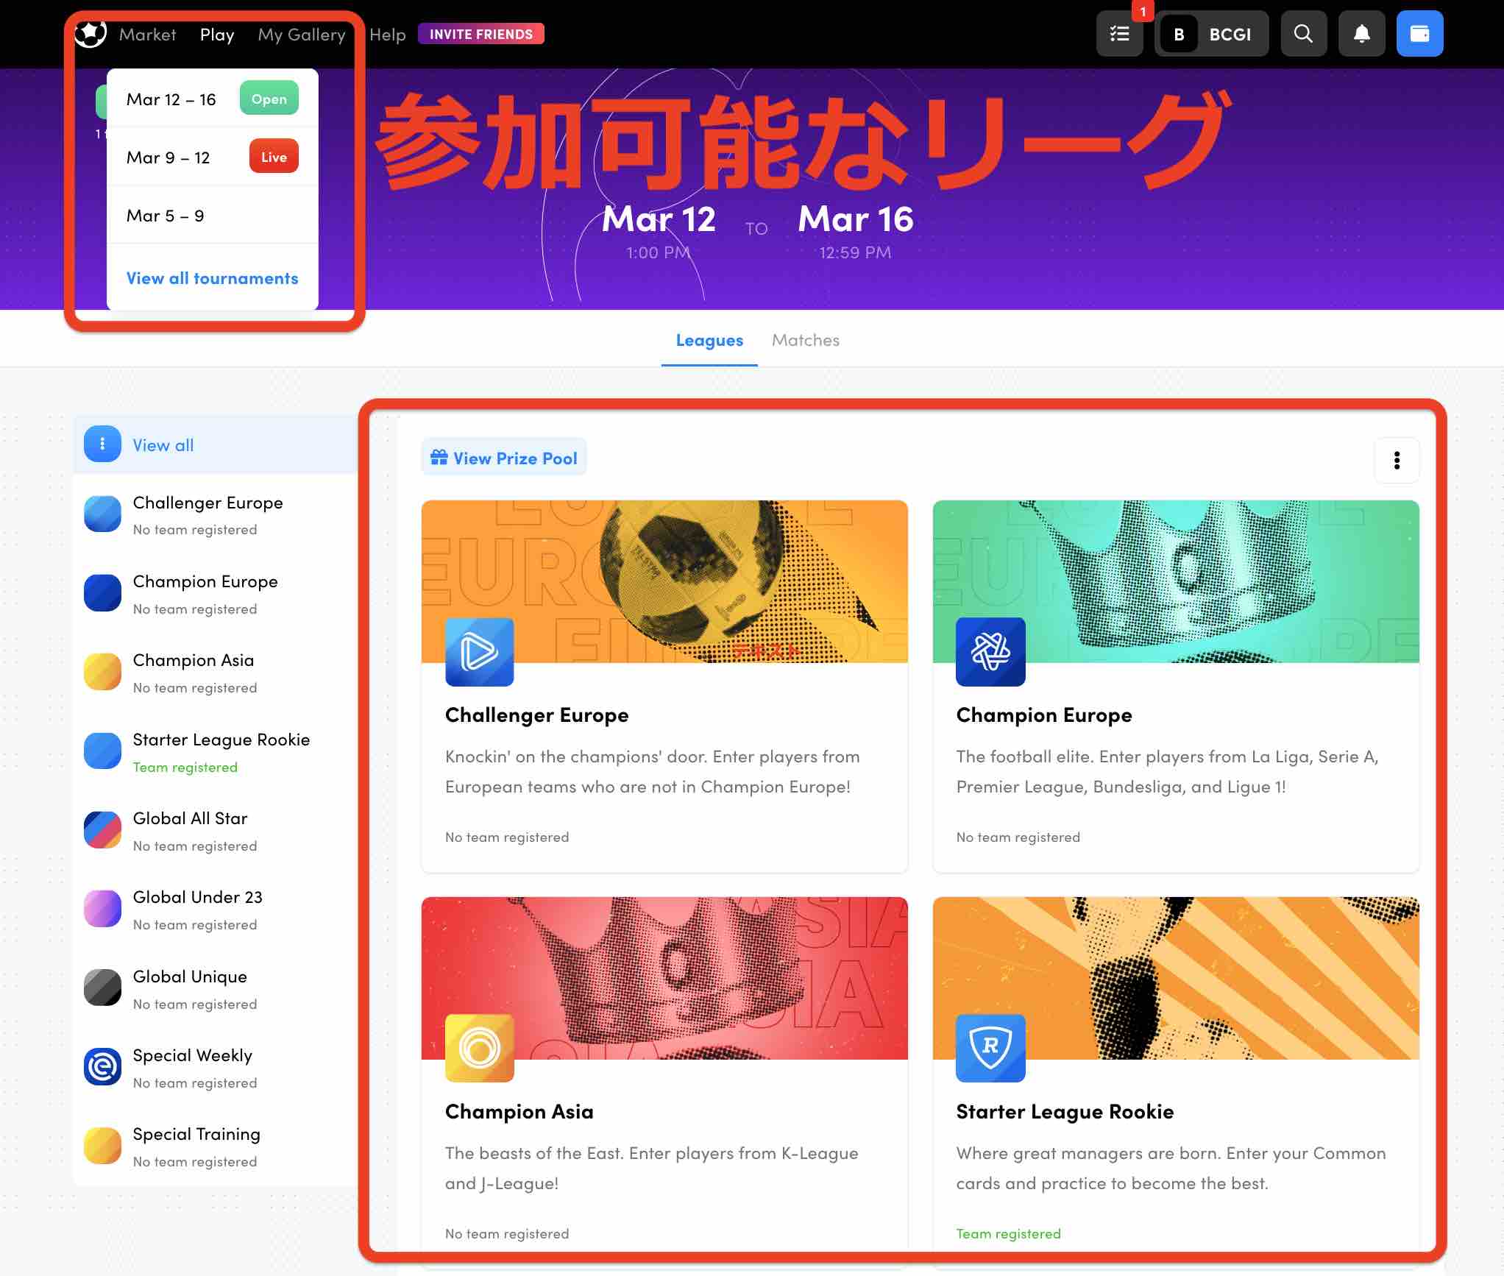Select the Mar 5 – 9 tournament
Screen dimensions: 1504x1276
(x=213, y=216)
